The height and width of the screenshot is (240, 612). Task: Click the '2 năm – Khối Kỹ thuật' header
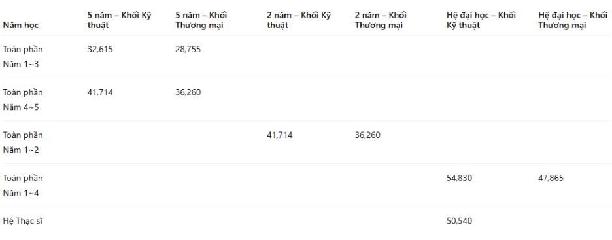(x=299, y=20)
